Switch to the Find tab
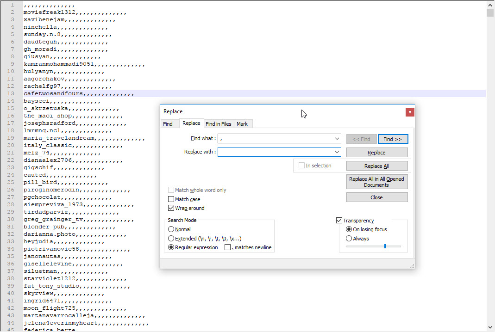 (168, 124)
